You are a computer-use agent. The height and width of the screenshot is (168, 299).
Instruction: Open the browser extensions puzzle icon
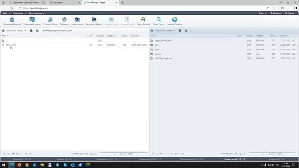282,8
